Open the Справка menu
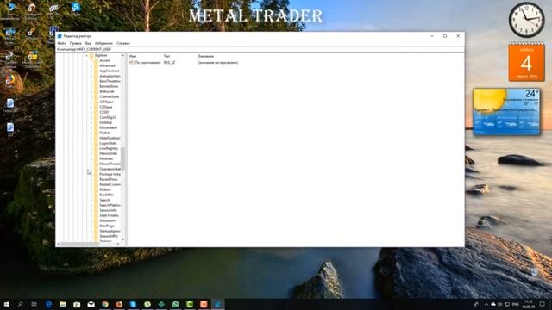 123,43
